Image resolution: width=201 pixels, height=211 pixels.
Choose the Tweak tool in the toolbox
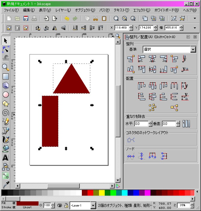[6, 58]
